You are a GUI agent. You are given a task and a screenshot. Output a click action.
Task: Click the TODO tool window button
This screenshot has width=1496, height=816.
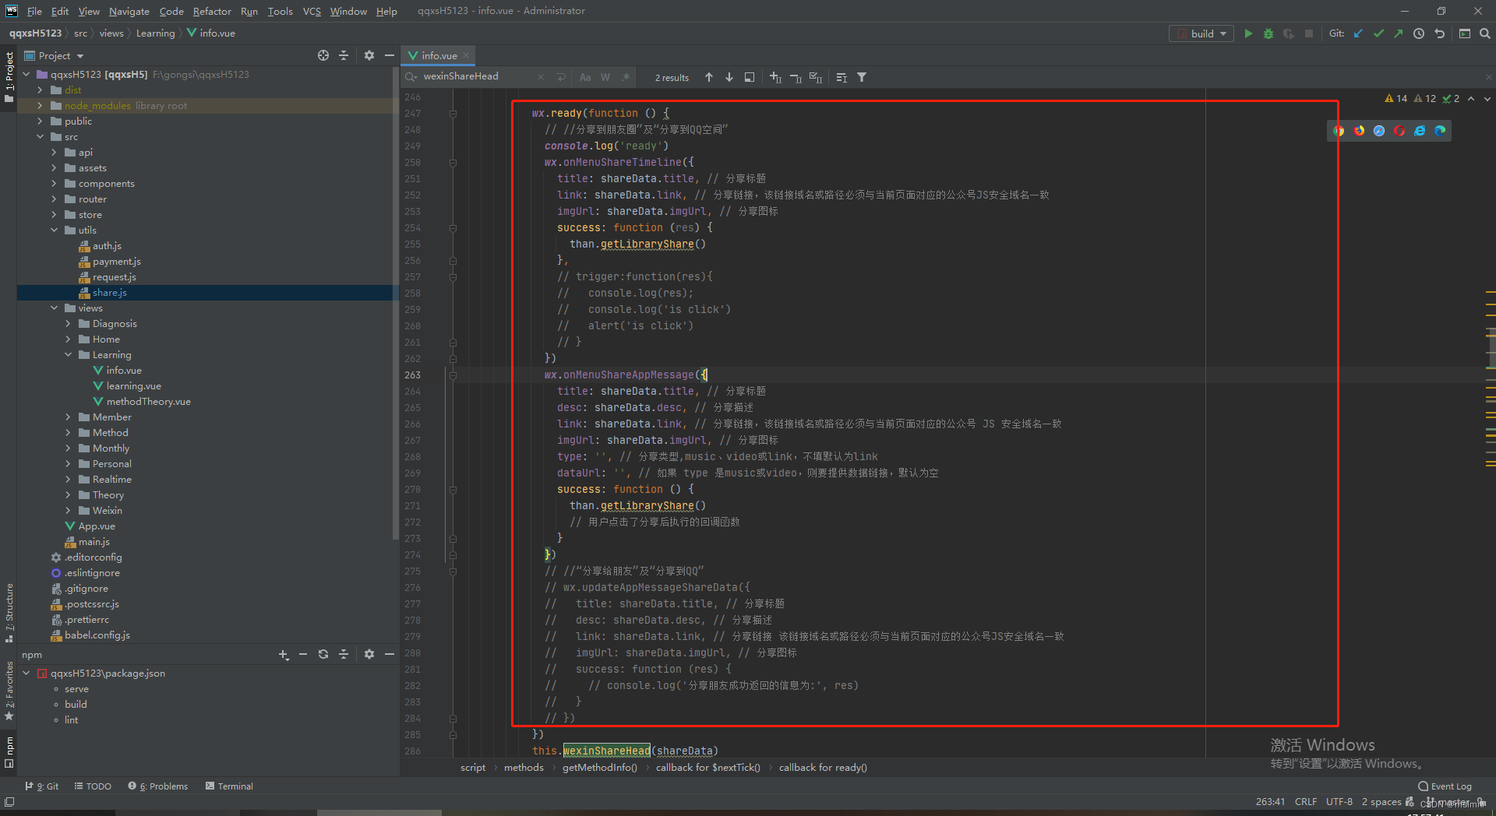coord(93,786)
